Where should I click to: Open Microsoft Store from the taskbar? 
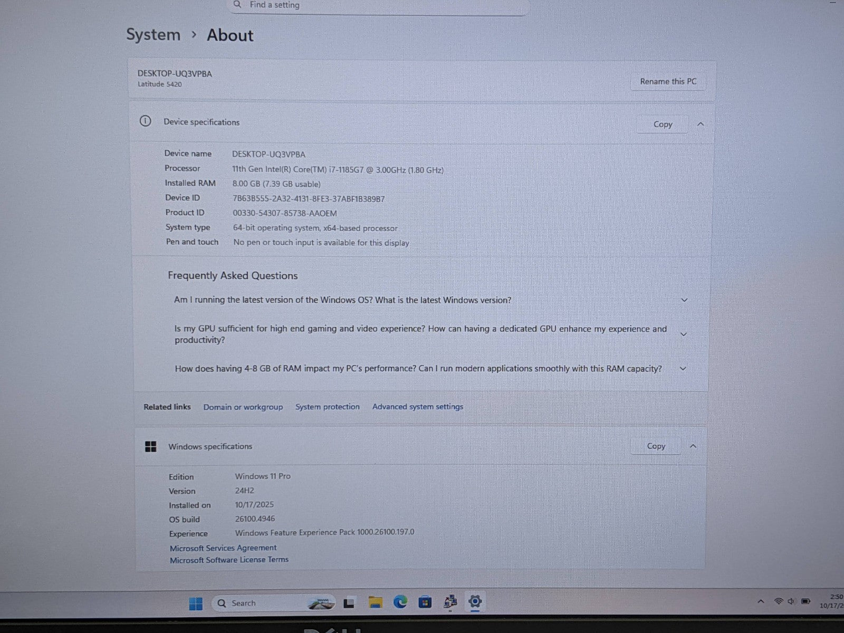point(425,602)
